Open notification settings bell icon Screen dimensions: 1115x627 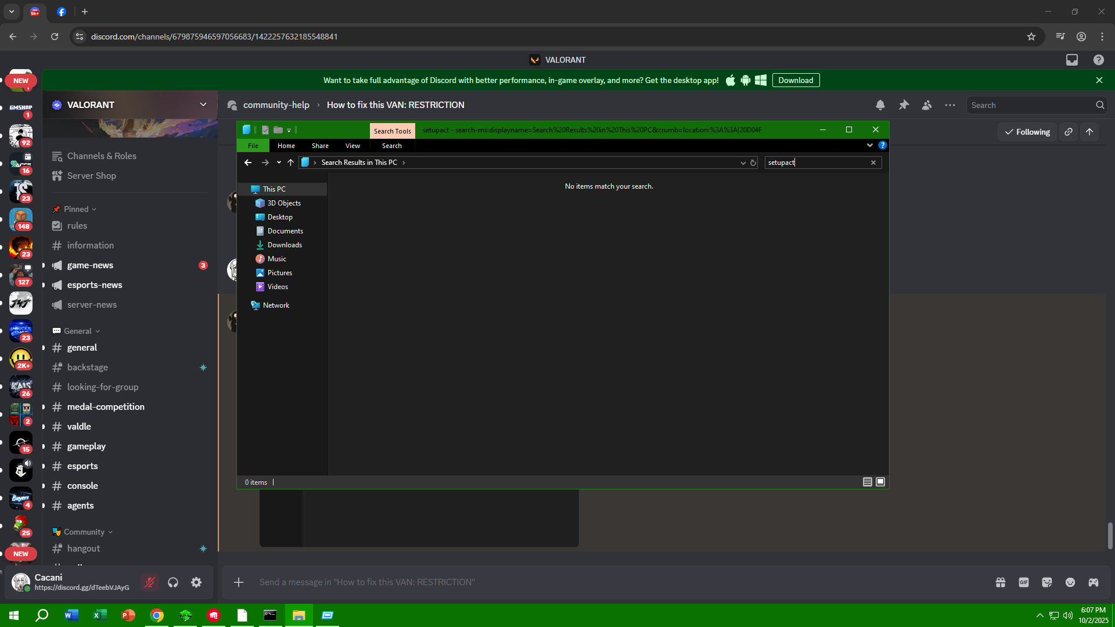pos(880,105)
